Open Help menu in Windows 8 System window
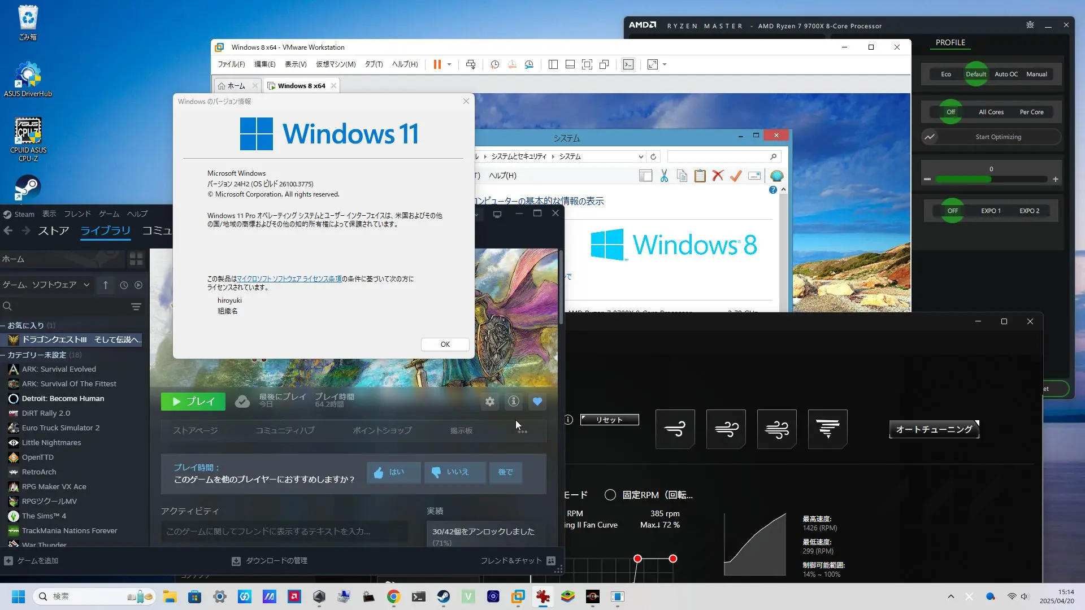The height and width of the screenshot is (610, 1085). coord(502,176)
